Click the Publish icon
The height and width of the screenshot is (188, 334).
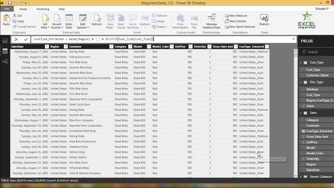click(264, 20)
